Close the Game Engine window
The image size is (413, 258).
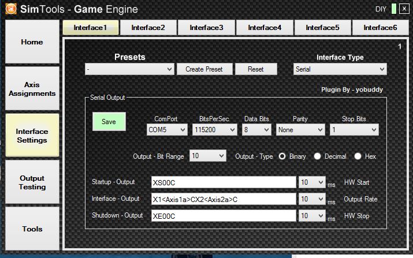pos(404,9)
